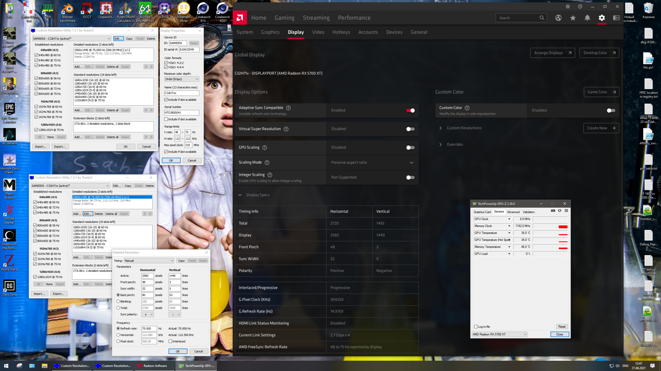Screen dimensions: 661x371
Task: Open the GPU-Z hamburger menu icon
Action: [566, 211]
